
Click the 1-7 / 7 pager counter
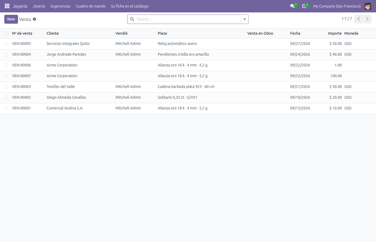click(x=347, y=19)
